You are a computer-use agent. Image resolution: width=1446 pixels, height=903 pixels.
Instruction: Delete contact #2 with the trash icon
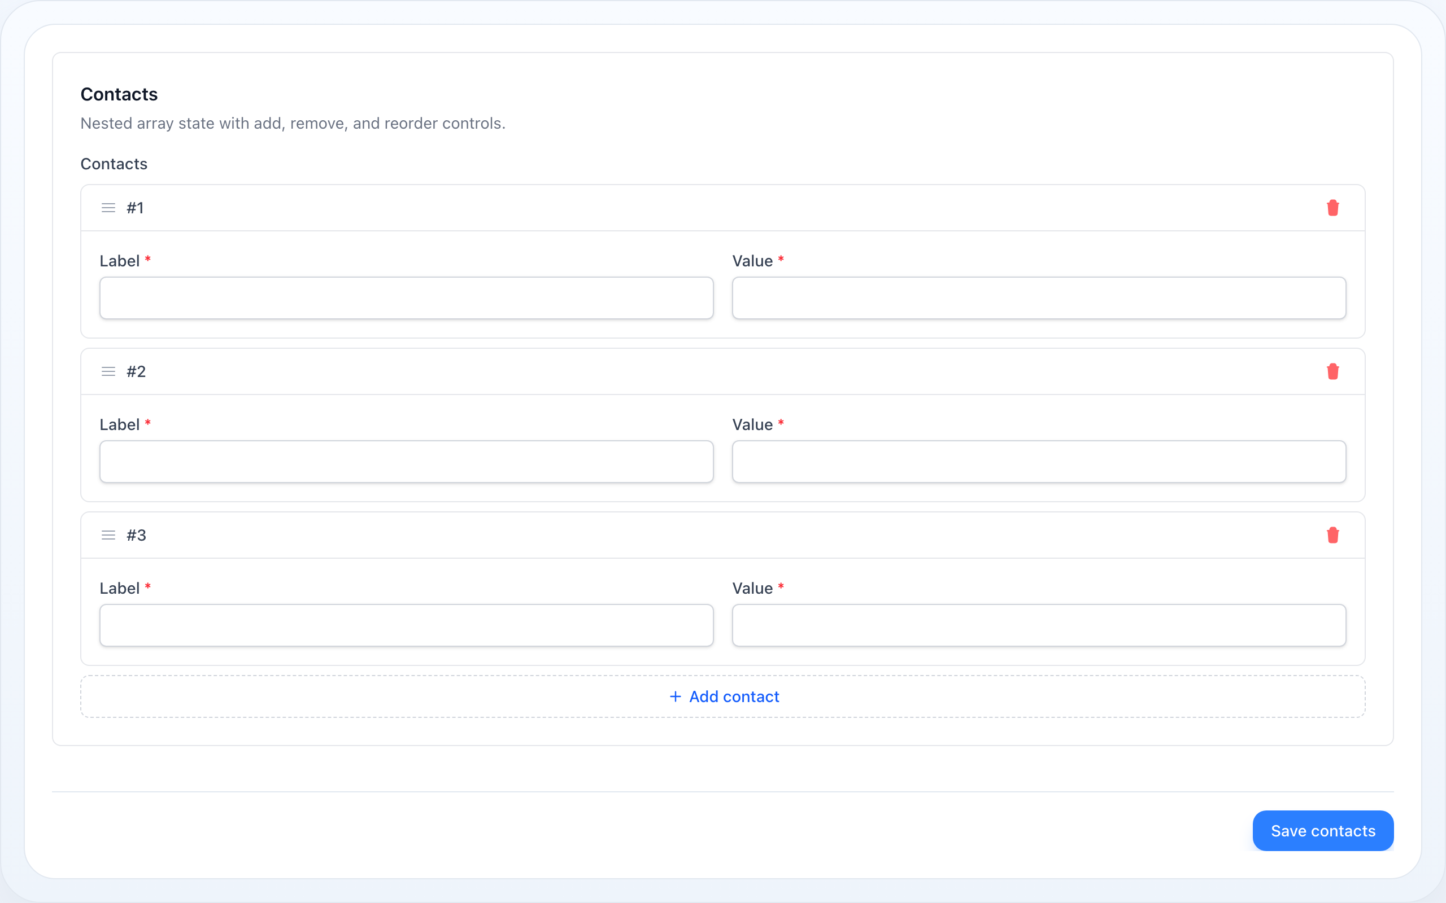click(1332, 371)
